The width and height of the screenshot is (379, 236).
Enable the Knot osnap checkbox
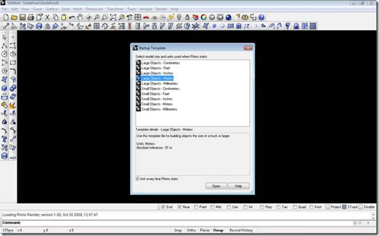[311, 207]
